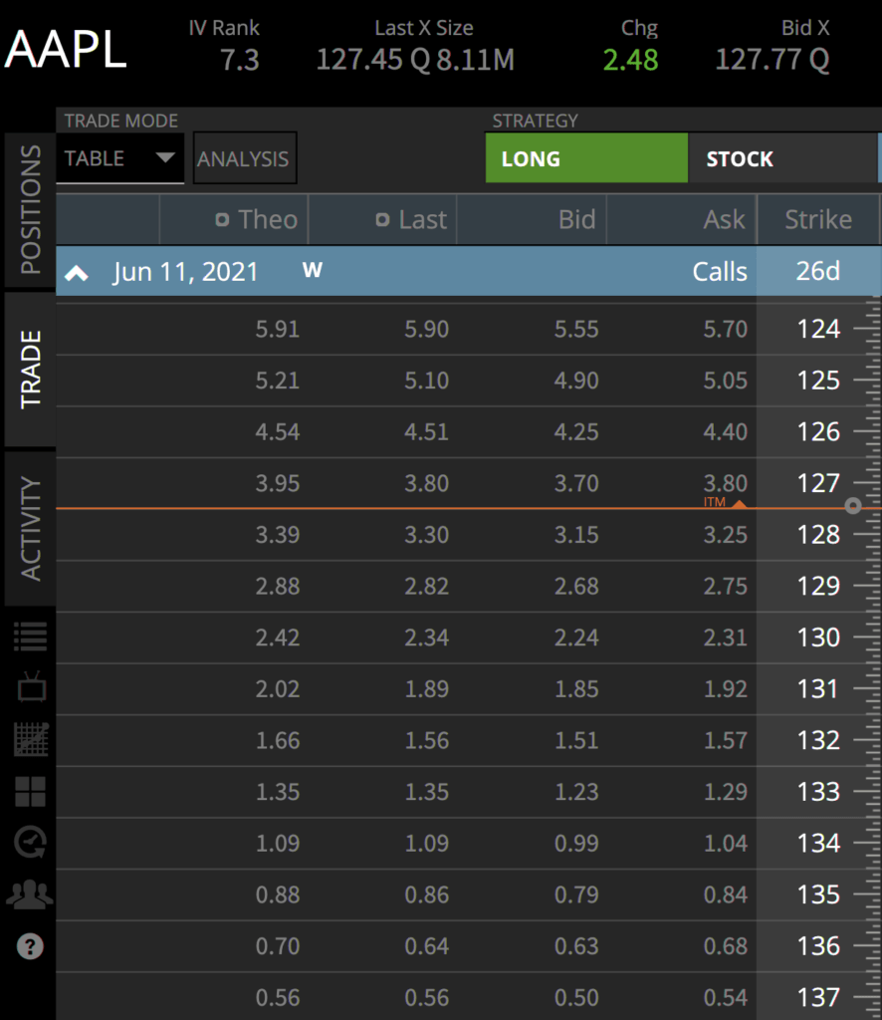Click the Strike column header

click(x=818, y=220)
